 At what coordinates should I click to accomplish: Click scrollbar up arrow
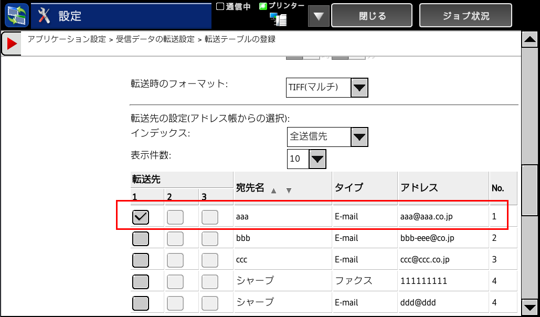pyautogui.click(x=531, y=39)
